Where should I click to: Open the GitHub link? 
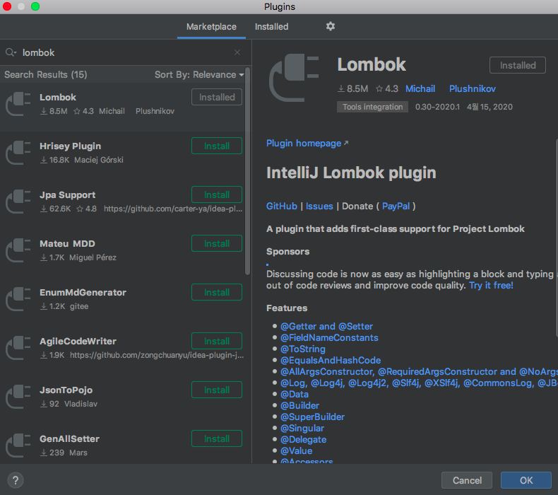pyautogui.click(x=282, y=206)
